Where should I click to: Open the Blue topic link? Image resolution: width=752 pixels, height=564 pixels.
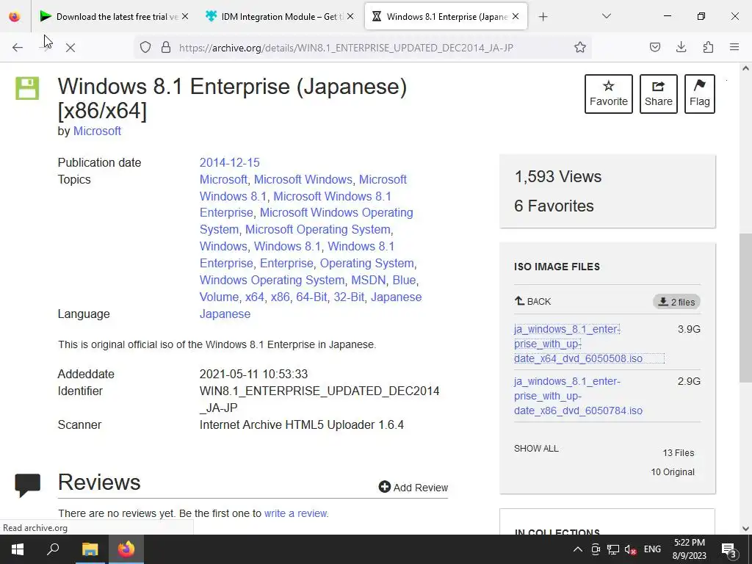[404, 280]
